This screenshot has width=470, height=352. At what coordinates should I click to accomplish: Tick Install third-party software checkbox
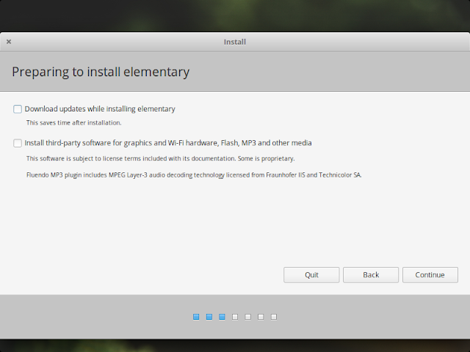click(x=18, y=143)
